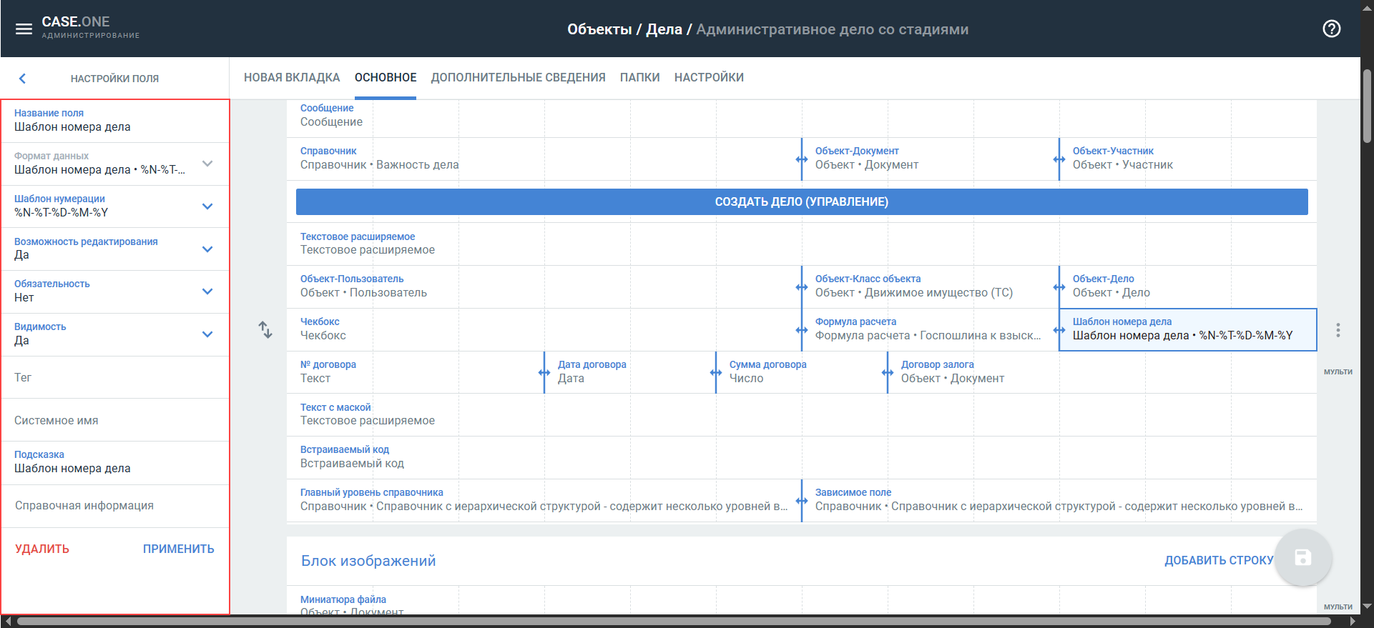
Task: Click the Системное имя input field
Action: pos(114,420)
